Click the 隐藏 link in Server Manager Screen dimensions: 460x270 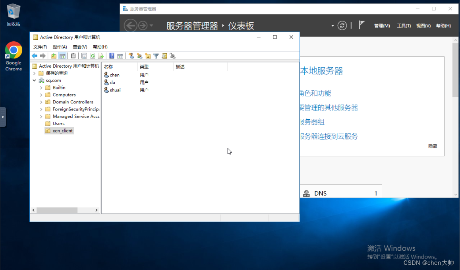(x=433, y=146)
